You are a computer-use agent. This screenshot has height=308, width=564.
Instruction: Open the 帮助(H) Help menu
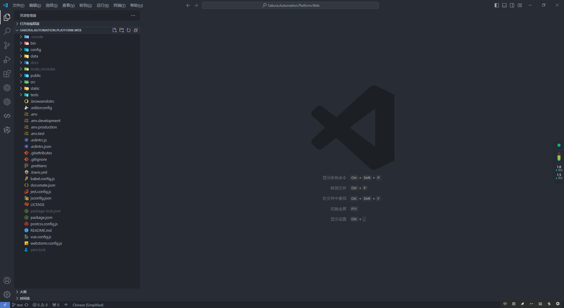[x=137, y=5]
